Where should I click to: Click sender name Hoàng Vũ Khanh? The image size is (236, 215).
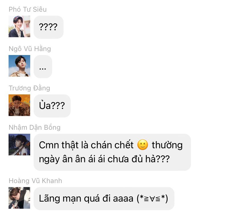point(35,181)
